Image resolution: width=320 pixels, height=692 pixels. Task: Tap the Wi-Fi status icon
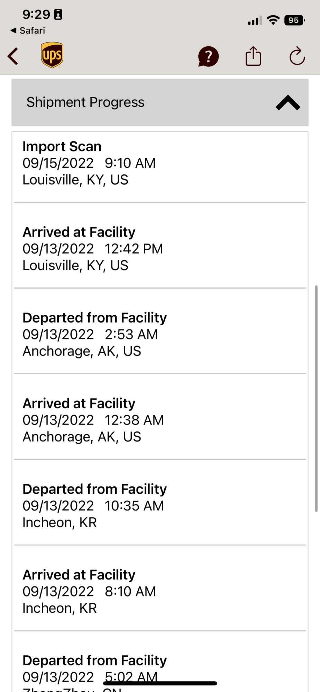(273, 20)
